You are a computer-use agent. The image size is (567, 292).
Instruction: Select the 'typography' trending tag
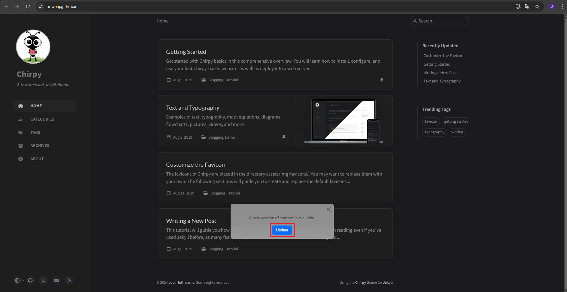435,132
